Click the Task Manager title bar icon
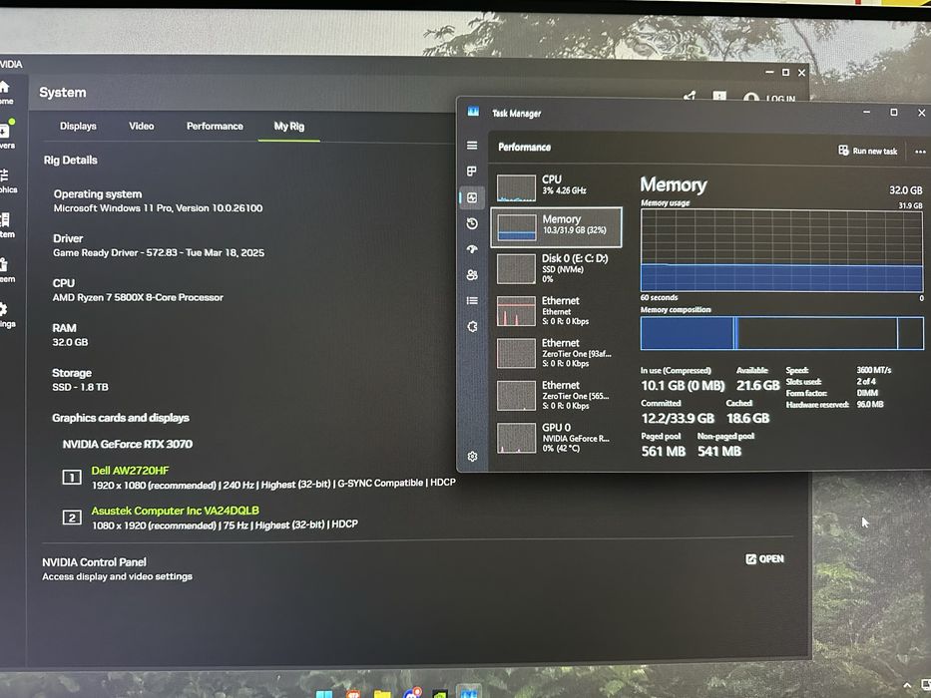 (473, 112)
